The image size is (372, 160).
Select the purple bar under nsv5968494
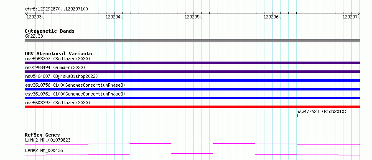(192, 72)
